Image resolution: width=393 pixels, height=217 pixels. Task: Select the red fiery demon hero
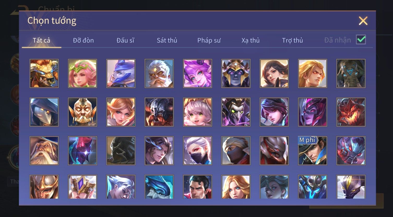[351, 112]
